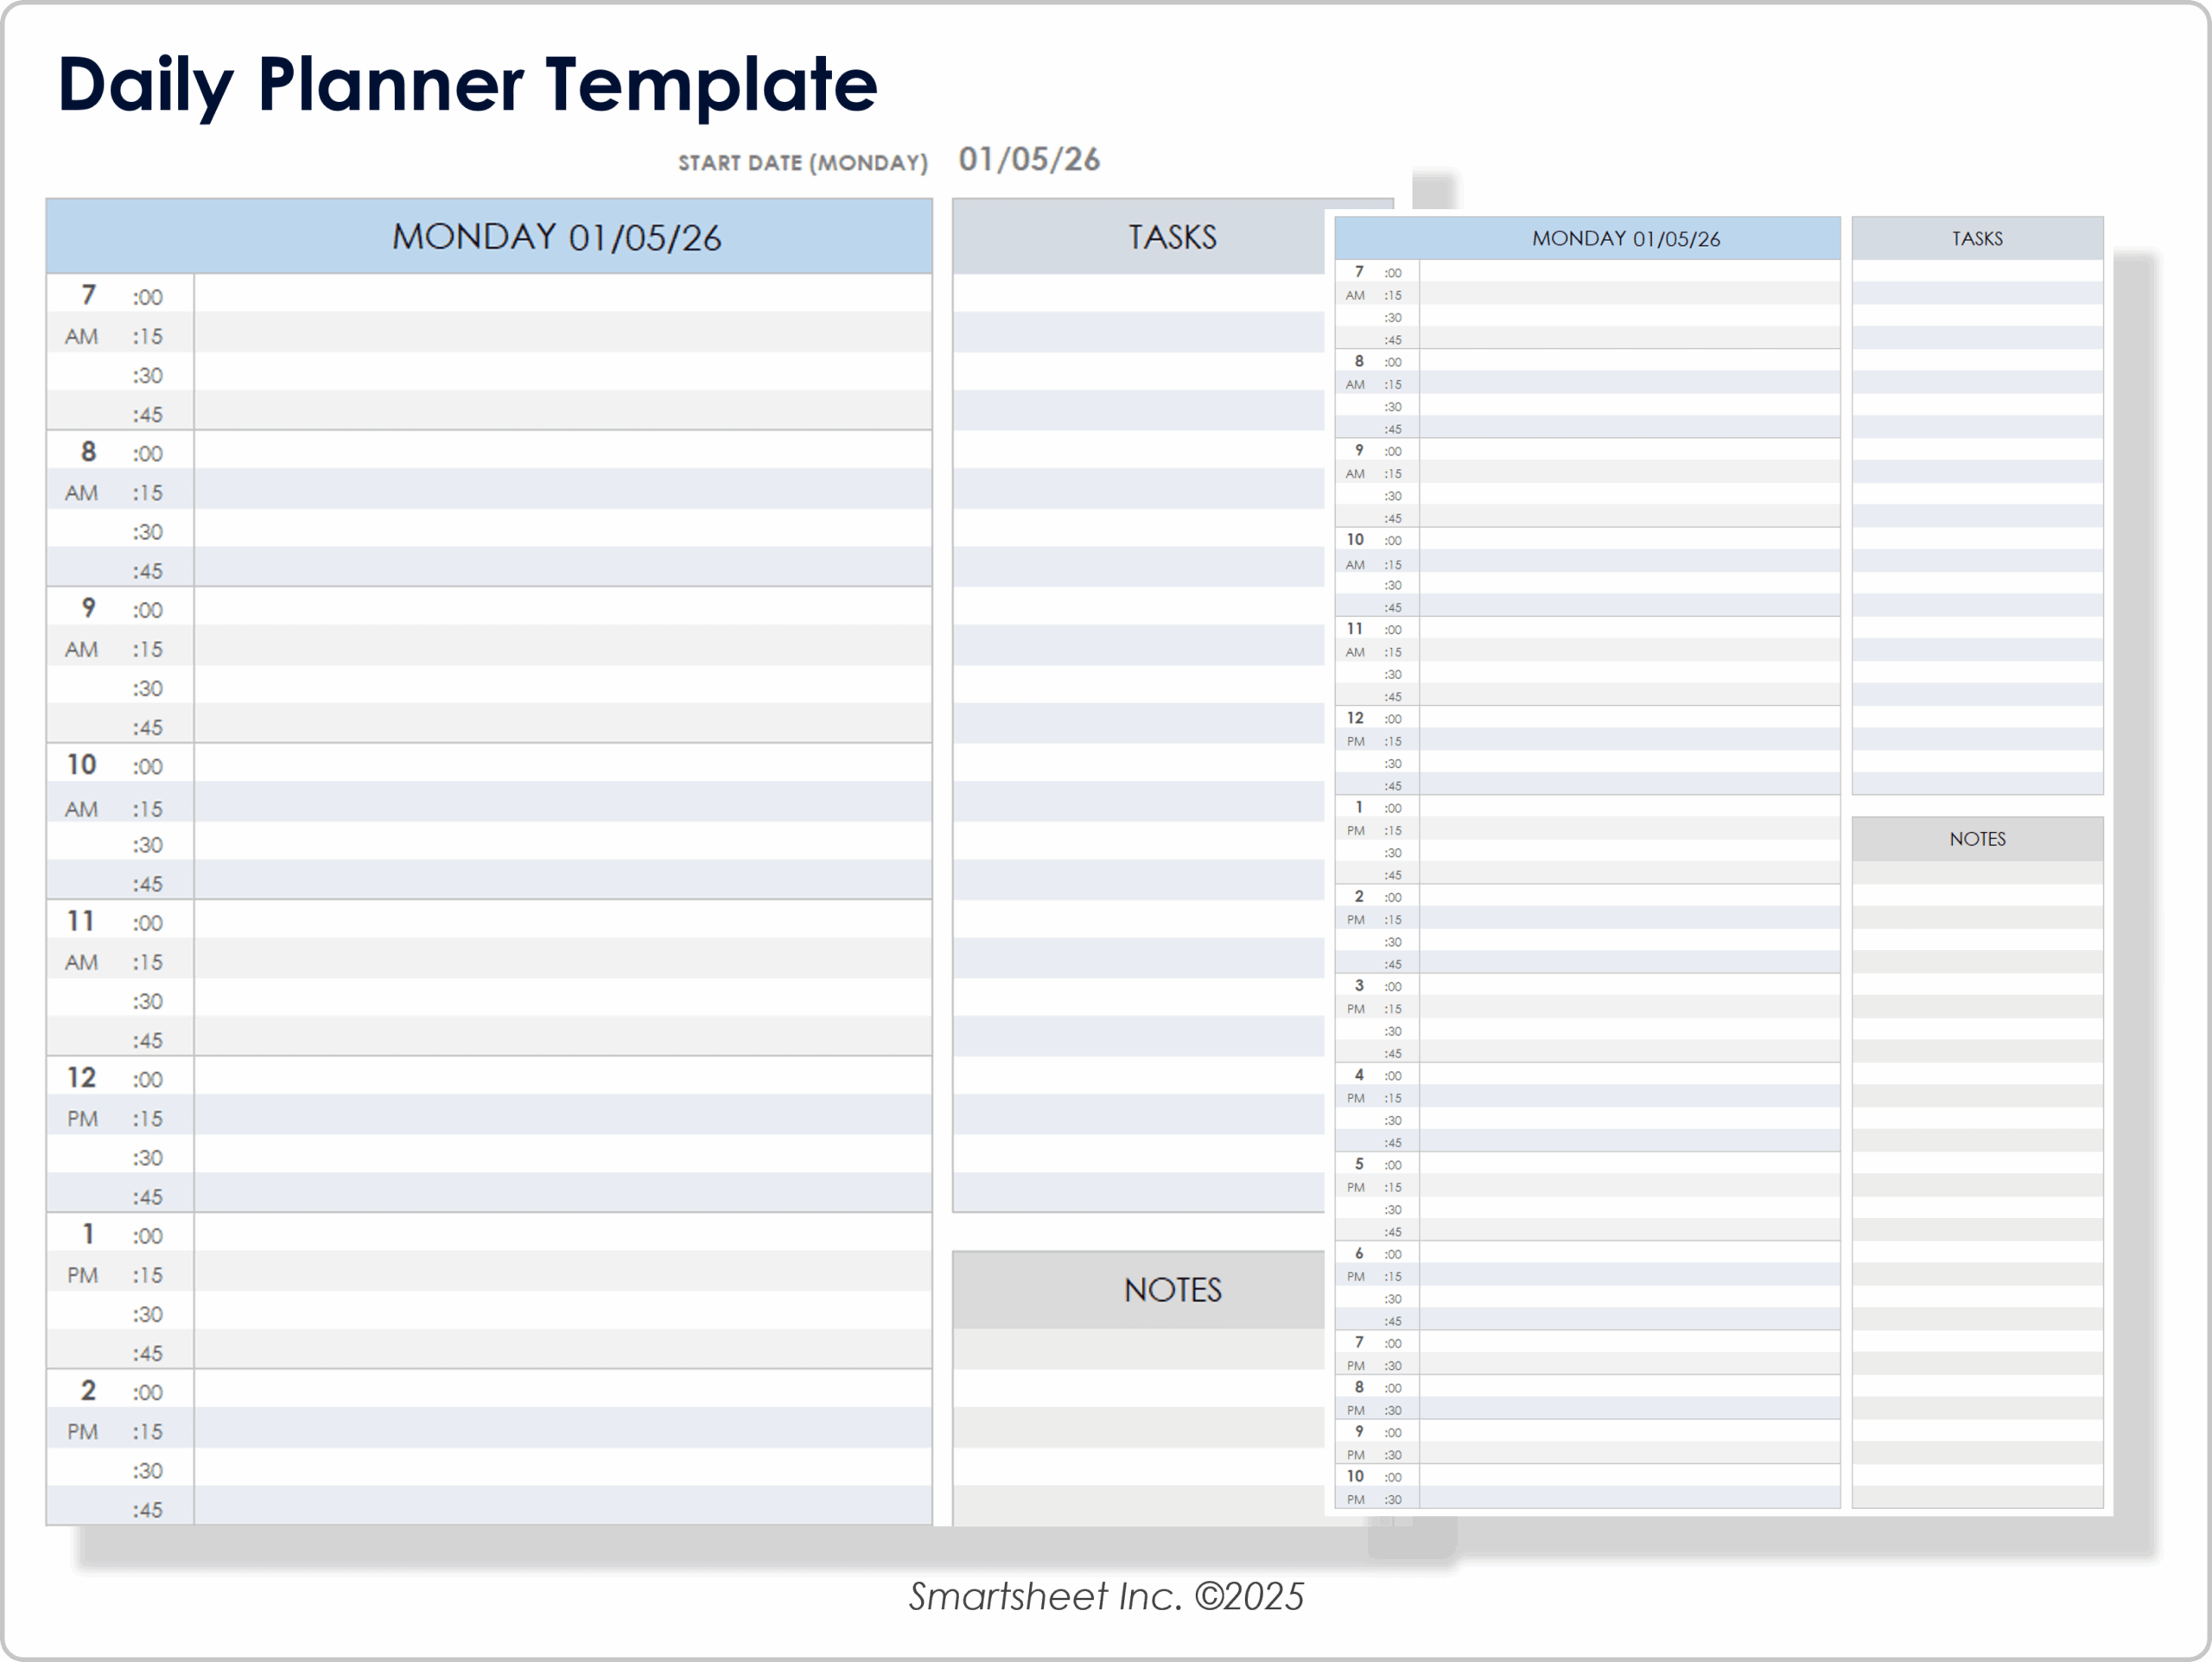Select the 7:00 AM entry cell in large planner
Image resolution: width=2212 pixels, height=1662 pixels.
pyautogui.click(x=562, y=295)
